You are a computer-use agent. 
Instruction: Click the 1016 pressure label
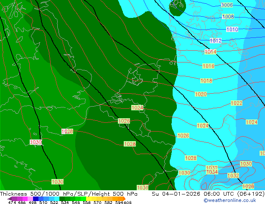tap(209, 66)
